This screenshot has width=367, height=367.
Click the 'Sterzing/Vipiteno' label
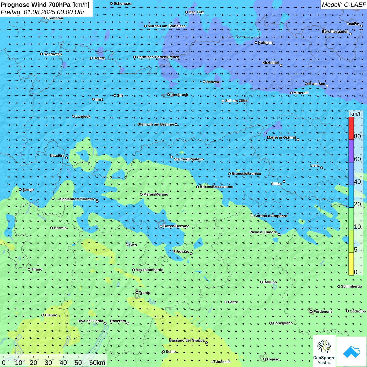(x=189, y=159)
